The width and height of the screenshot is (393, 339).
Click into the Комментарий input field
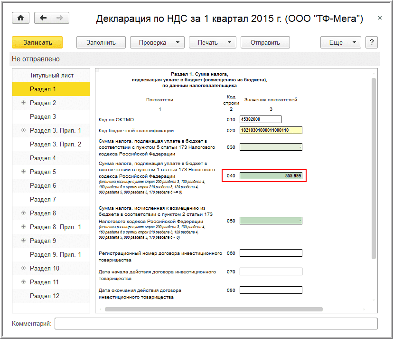click(x=216, y=323)
